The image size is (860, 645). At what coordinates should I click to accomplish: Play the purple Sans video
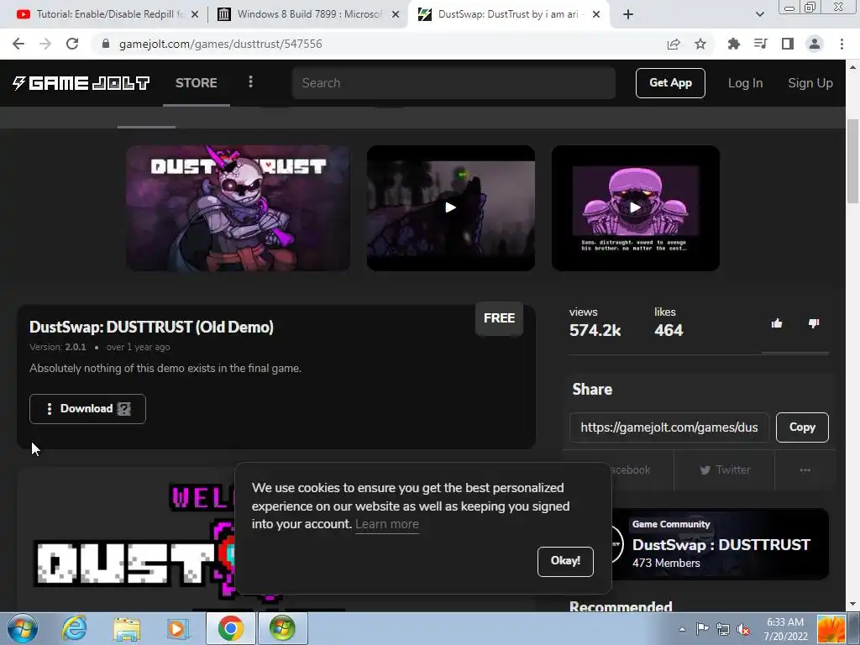636,208
